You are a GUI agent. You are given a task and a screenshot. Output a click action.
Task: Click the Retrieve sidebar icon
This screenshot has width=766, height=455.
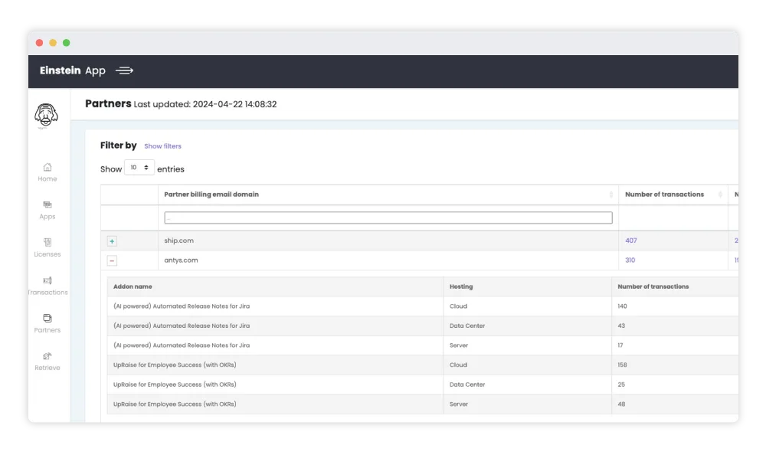(x=47, y=355)
